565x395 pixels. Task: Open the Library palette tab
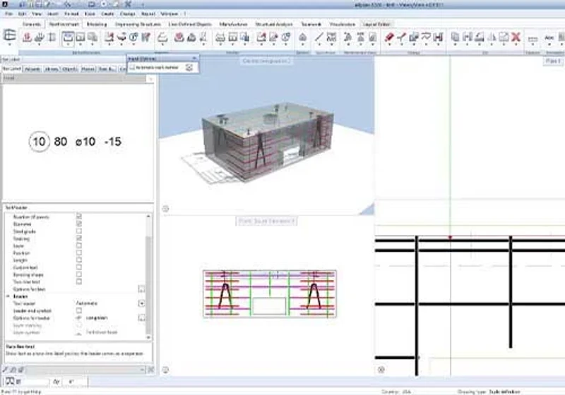(52, 68)
